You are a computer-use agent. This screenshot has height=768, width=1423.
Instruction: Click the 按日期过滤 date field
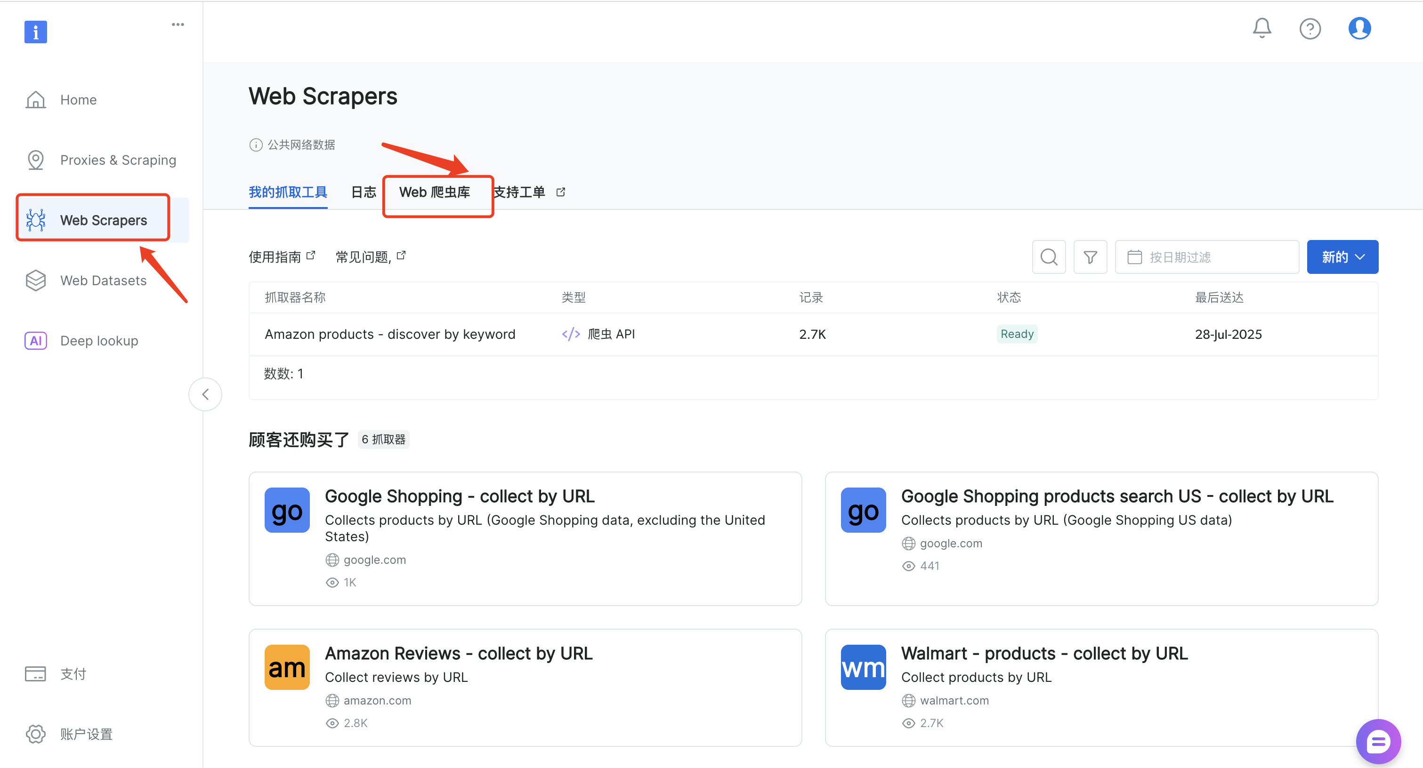click(x=1206, y=257)
